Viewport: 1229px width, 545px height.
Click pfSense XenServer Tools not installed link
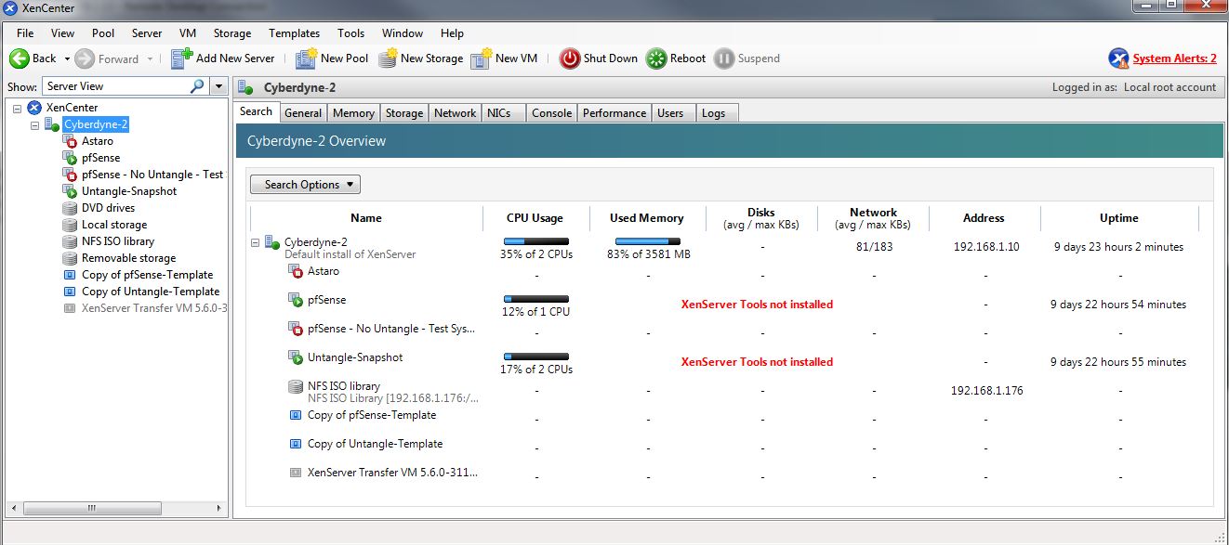click(757, 305)
